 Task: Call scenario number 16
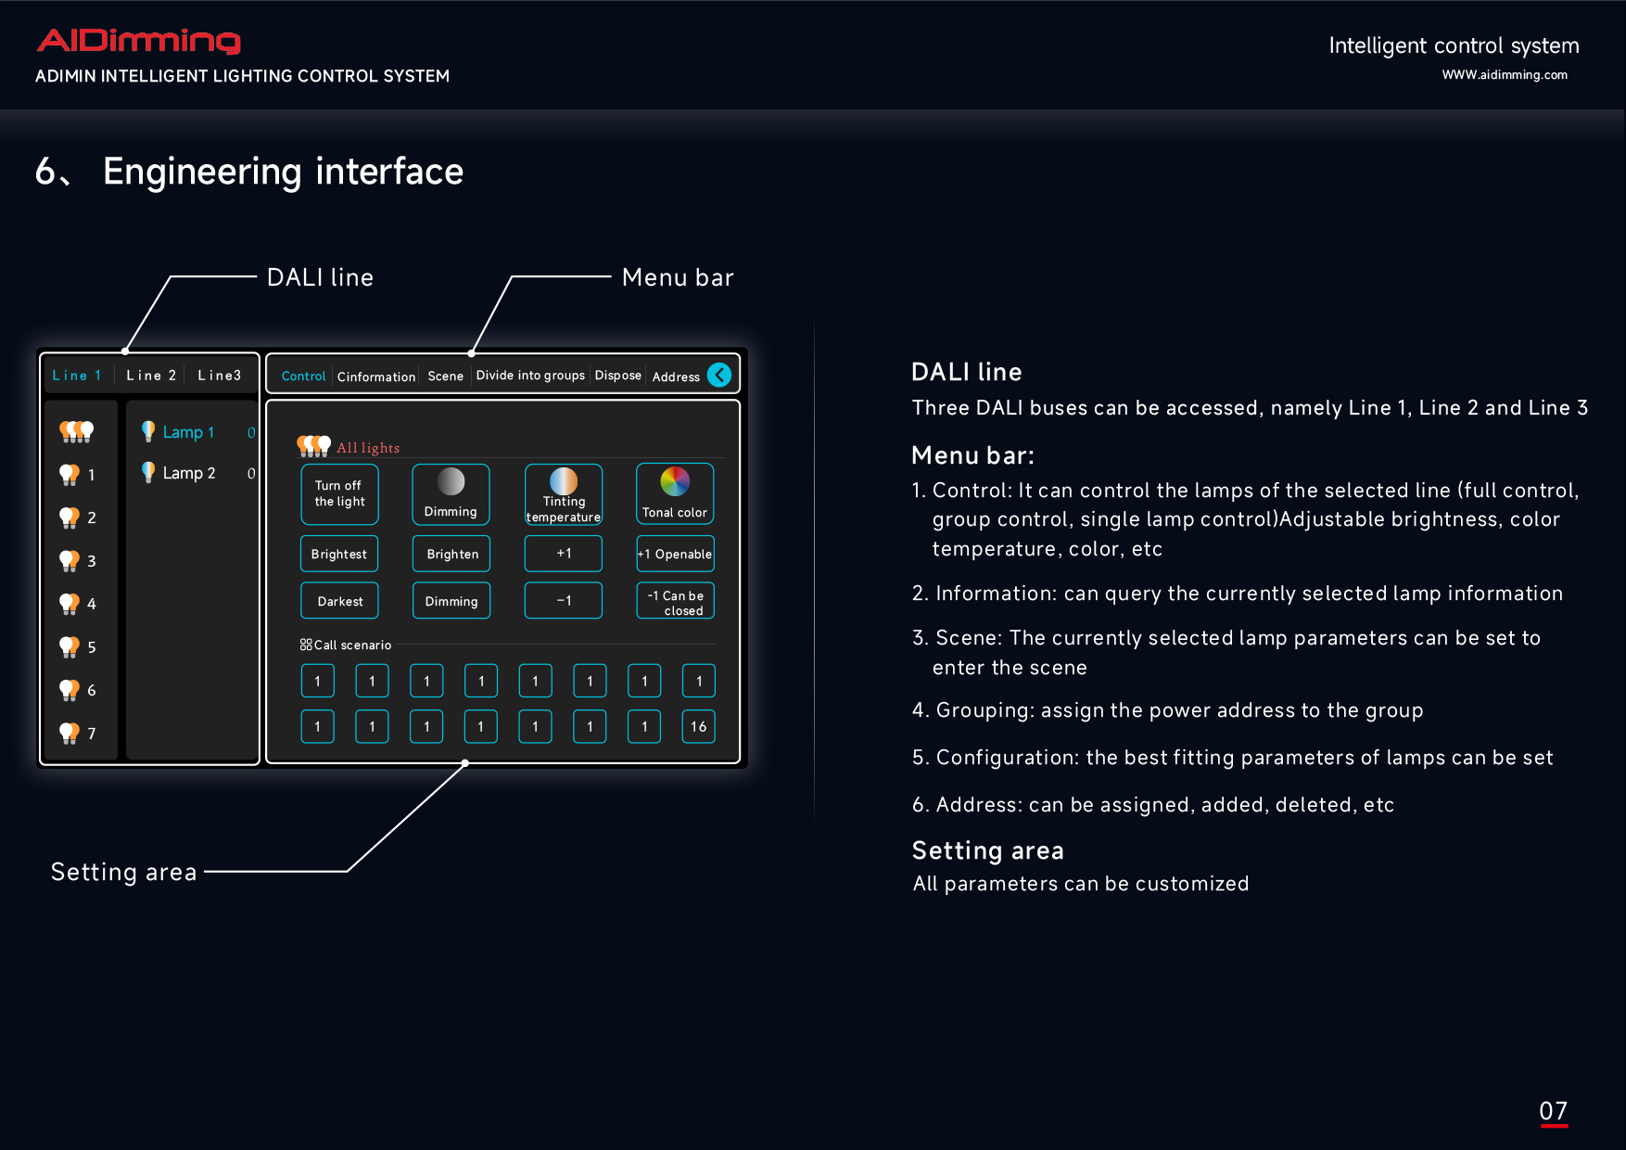[699, 726]
